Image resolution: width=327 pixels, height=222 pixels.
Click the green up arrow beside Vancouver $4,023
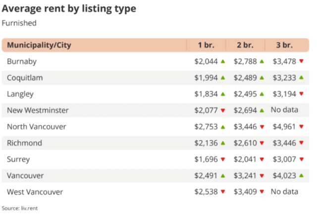(x=301, y=176)
